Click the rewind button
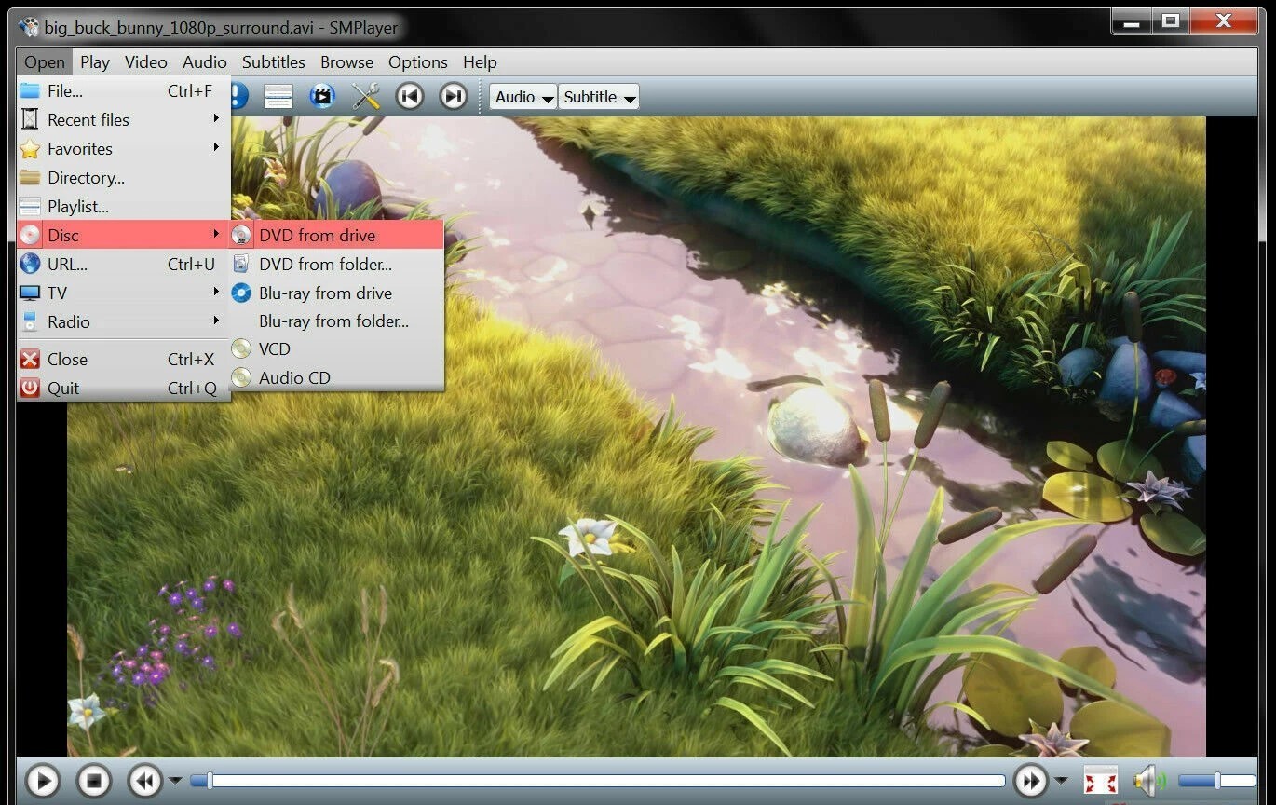 (x=145, y=781)
